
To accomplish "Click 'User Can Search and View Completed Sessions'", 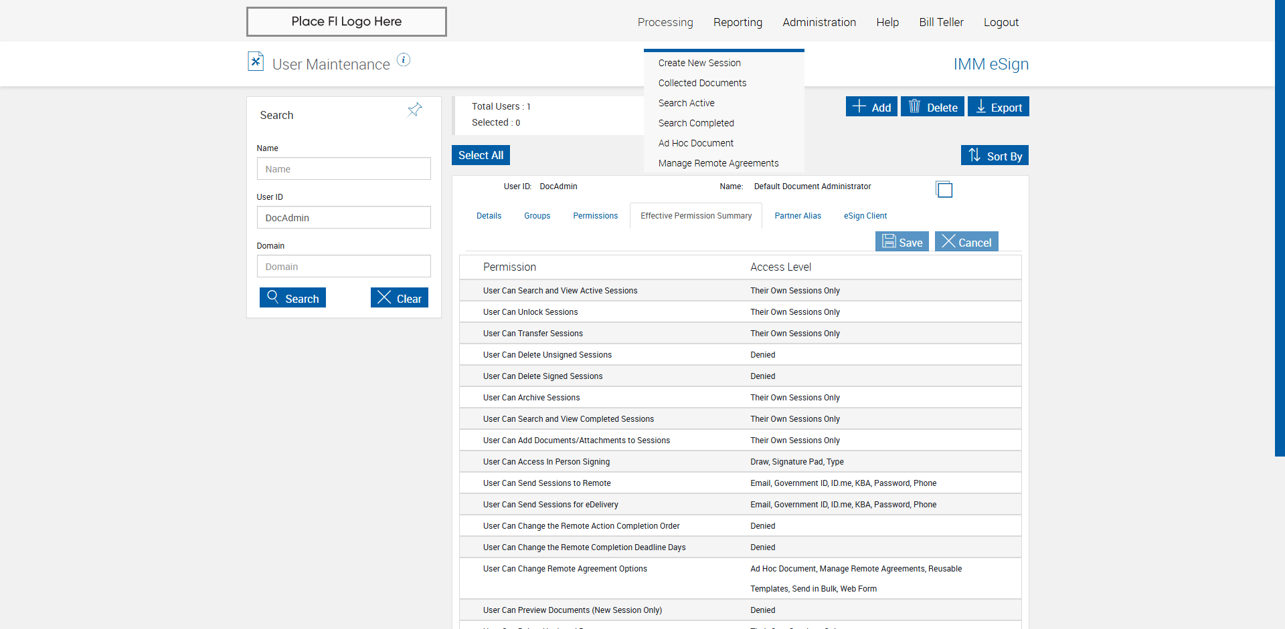I will tap(568, 419).
